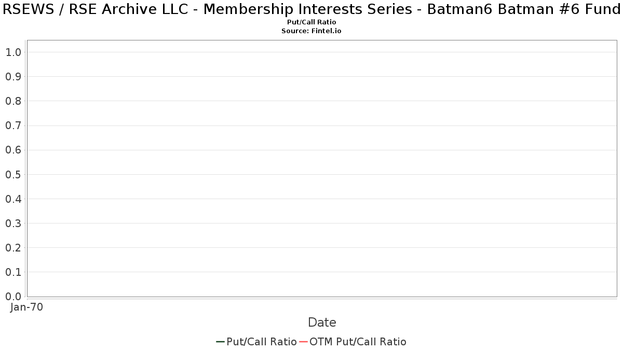Click the 0.4 y-axis tick label
623x350 pixels.
tap(13, 199)
